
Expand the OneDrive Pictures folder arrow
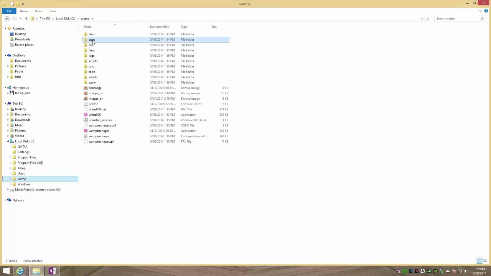click(8, 66)
